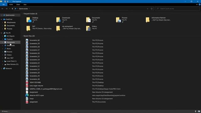Select the Documents frequent folder icon
201x113 pixels.
coord(88,20)
